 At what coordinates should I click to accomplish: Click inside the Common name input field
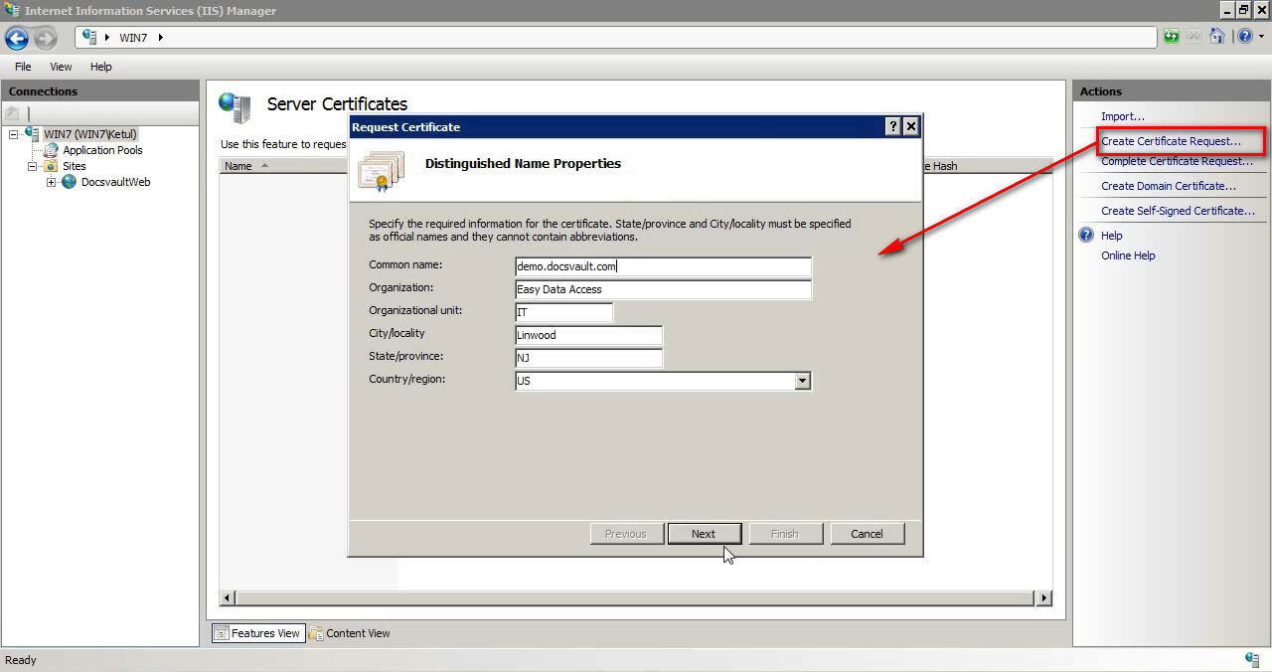[x=663, y=265]
